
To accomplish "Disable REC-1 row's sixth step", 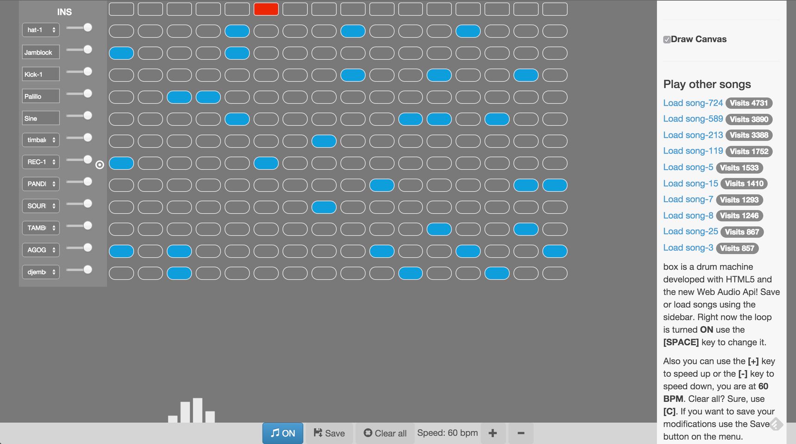I will click(x=266, y=163).
